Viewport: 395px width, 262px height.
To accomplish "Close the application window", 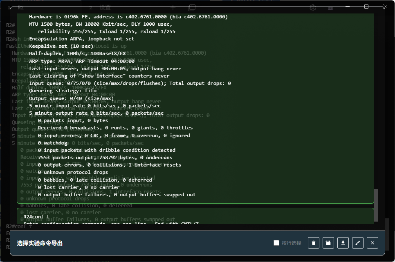I will click(x=385, y=7).
